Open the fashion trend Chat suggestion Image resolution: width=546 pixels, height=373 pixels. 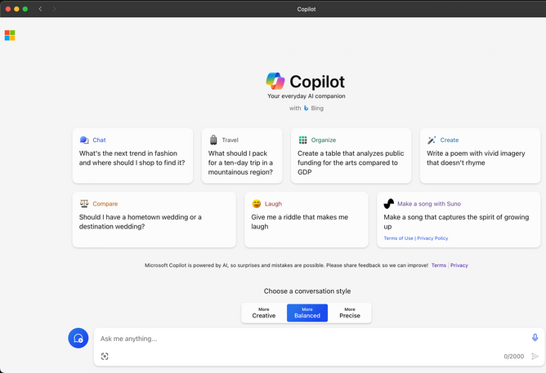pos(132,155)
